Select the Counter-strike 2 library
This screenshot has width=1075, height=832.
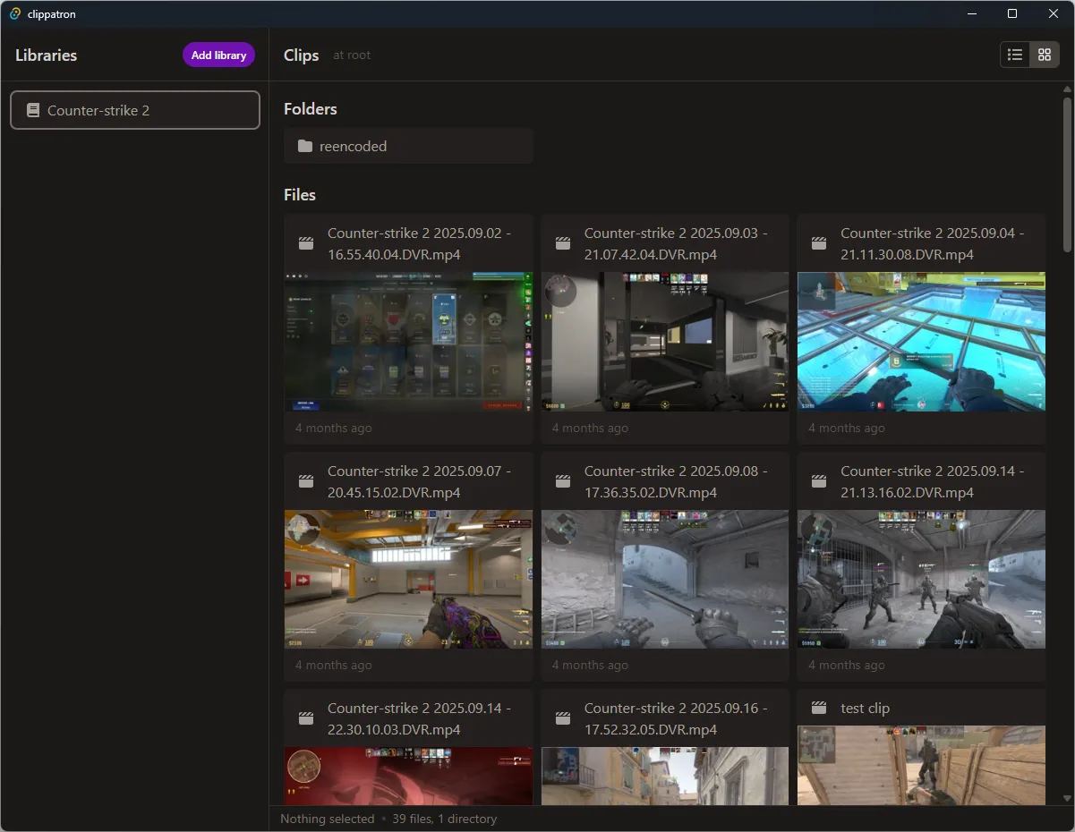[x=135, y=110]
